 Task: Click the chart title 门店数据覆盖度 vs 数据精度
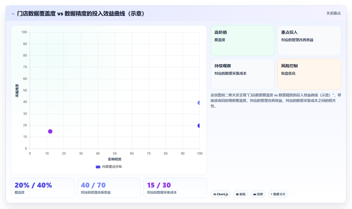coord(81,13)
